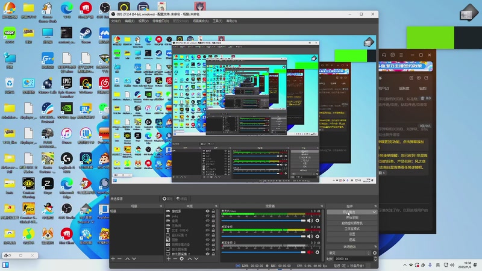Open the OBS Studio desktop shortcut
The width and height of the screenshot is (482, 271).
pyautogui.click(x=67, y=211)
